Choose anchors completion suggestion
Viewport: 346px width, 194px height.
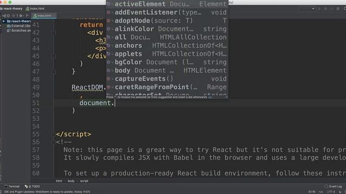(x=167, y=45)
